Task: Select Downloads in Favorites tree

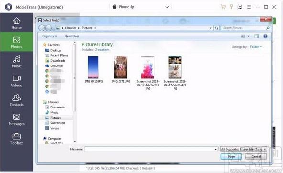Action: pyautogui.click(x=57, y=61)
